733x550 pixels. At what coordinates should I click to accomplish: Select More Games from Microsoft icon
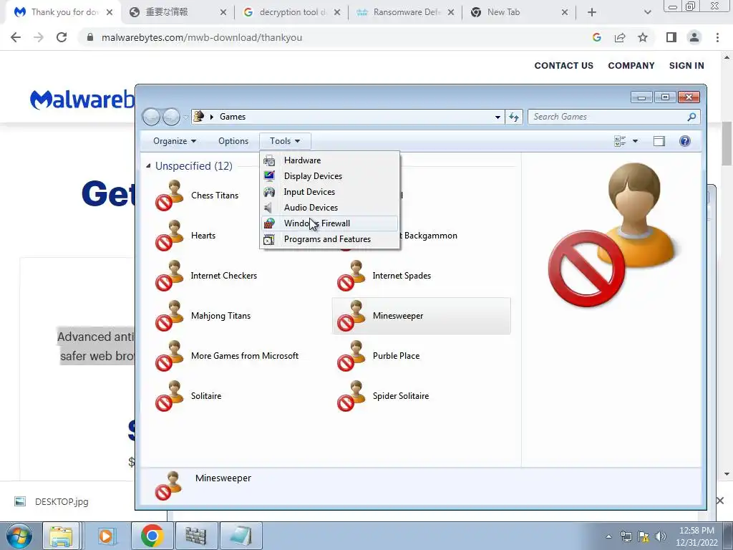point(169,356)
